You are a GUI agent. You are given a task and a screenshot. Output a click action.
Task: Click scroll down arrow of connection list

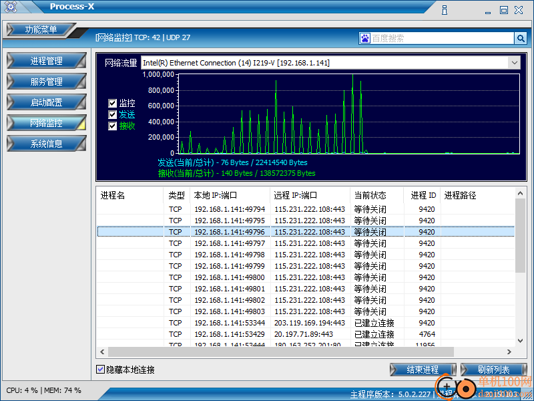[520, 341]
